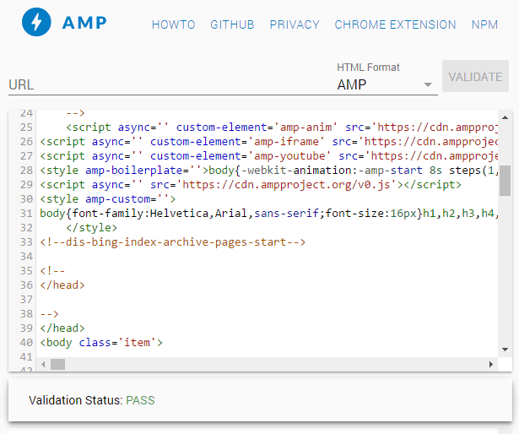
Task: Click the dis-bing-index-archive-pages-start comment
Action: point(172,242)
